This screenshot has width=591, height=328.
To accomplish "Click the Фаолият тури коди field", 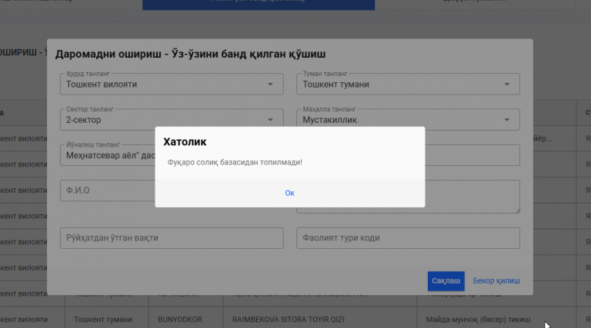I will click(408, 238).
